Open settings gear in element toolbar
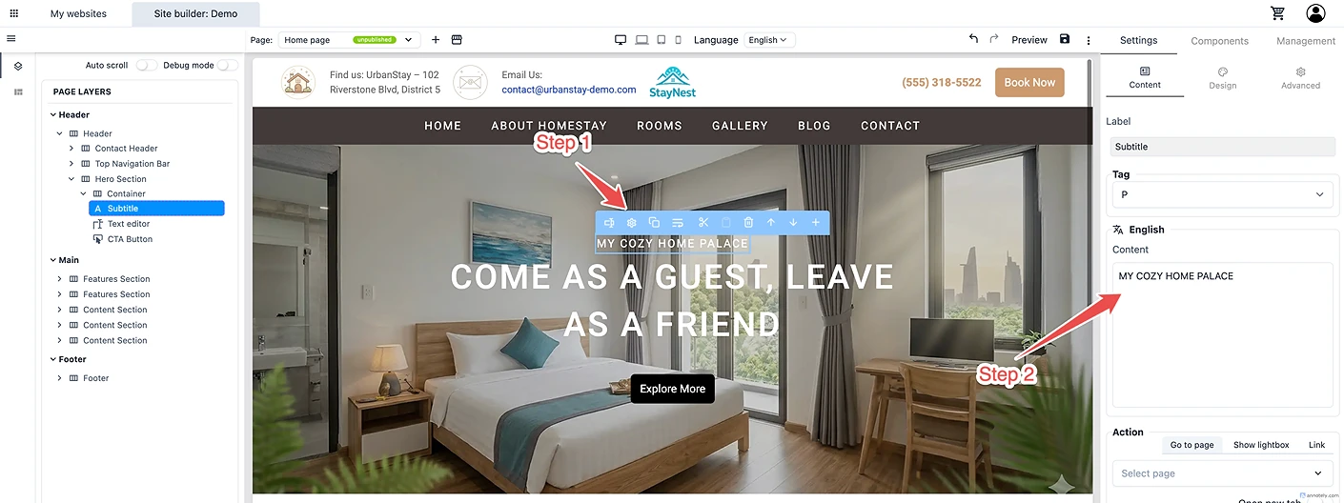The image size is (1344, 503). tap(631, 223)
